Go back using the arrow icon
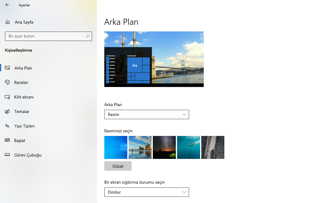 7,5
